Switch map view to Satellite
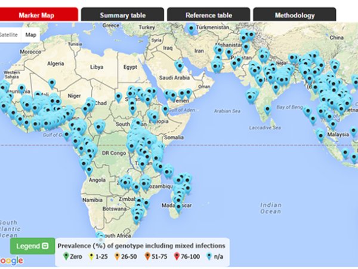The height and width of the screenshot is (269, 358). 8,35
